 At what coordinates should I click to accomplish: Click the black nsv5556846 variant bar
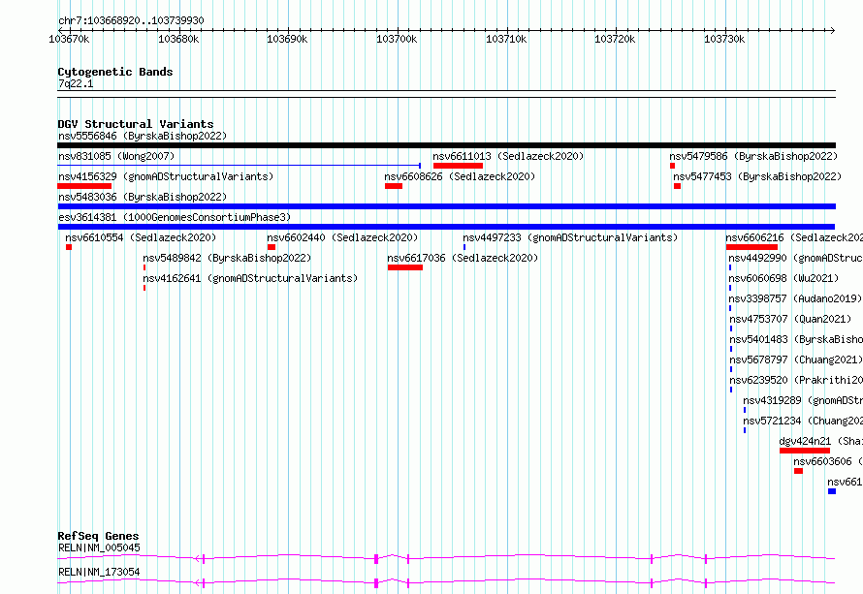pyautogui.click(x=446, y=145)
